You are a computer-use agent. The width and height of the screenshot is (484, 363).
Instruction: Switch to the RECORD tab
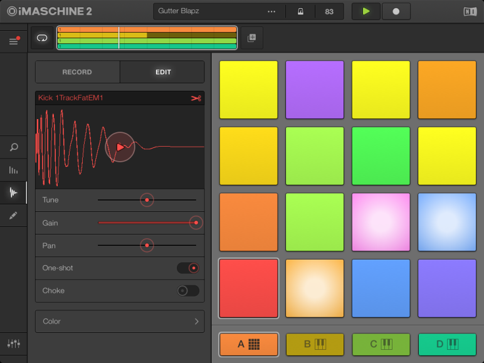(x=78, y=72)
